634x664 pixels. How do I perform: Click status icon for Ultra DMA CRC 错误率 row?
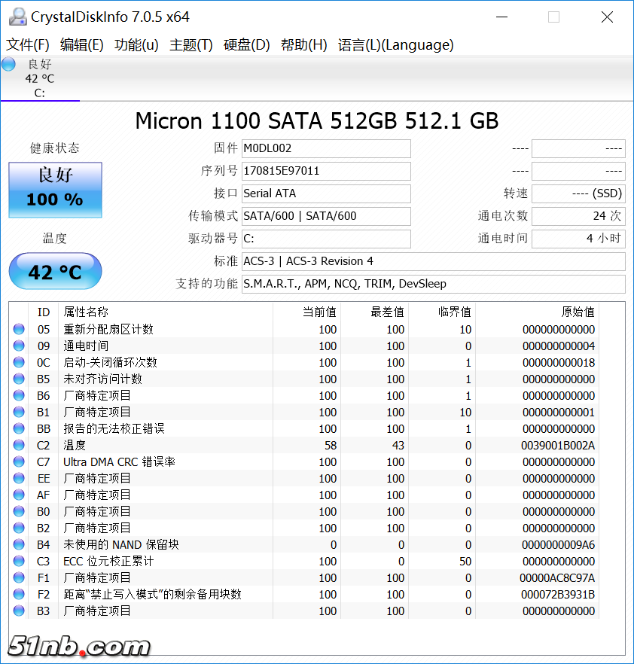tap(19, 461)
